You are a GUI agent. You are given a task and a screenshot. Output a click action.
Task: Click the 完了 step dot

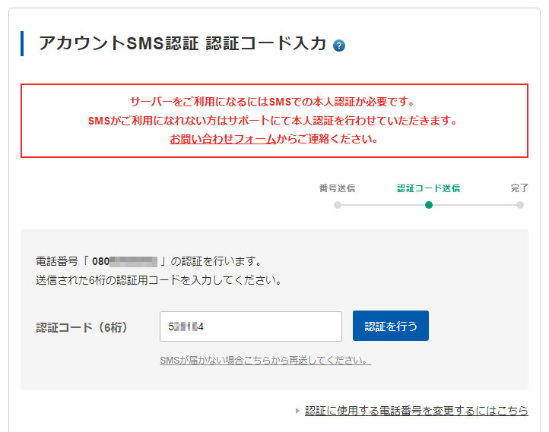(x=520, y=205)
